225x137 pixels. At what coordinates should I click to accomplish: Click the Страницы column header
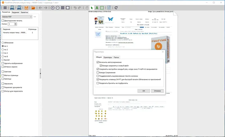(32, 29)
